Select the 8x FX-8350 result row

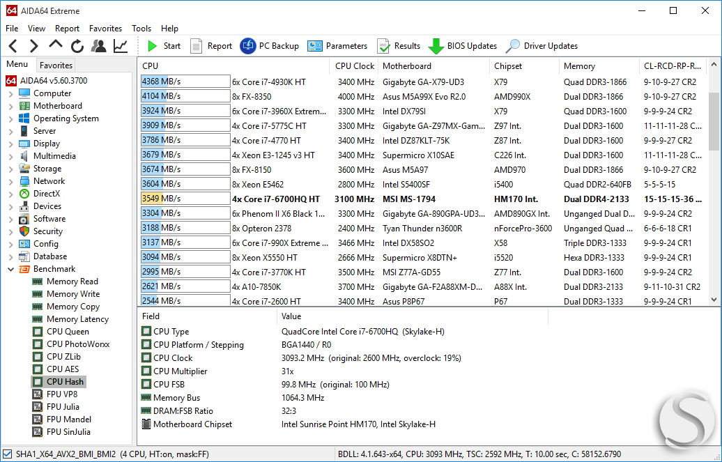click(x=422, y=97)
